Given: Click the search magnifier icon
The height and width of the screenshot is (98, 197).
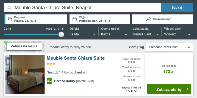Looking at the screenshot, I should click(10, 8).
